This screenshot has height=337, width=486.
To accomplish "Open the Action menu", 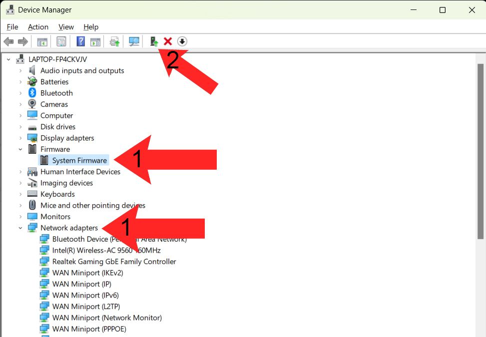I will [38, 27].
